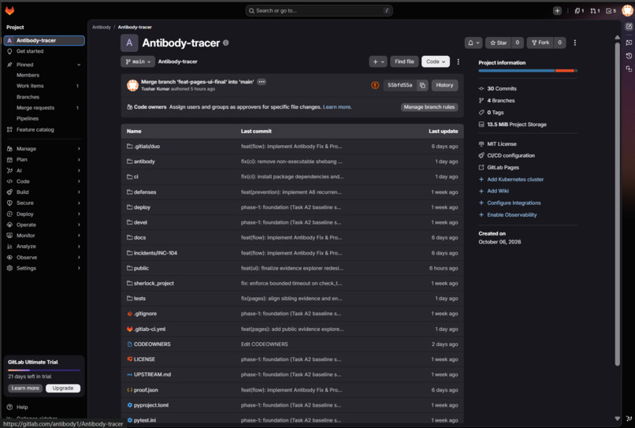Open Work items in sidebar
The image size is (635, 428).
coord(30,86)
